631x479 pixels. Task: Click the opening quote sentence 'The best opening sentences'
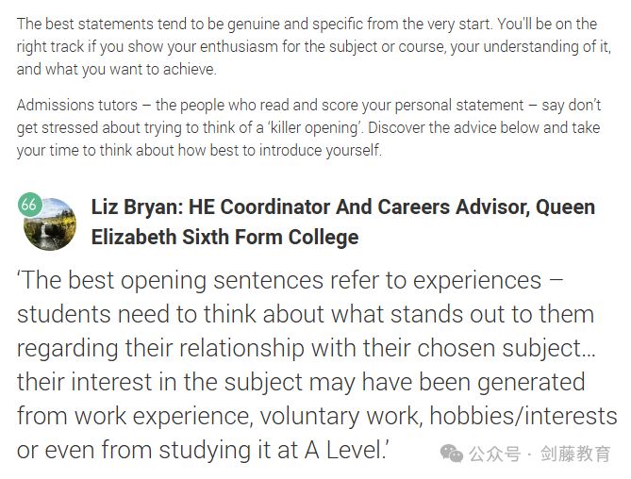170,280
